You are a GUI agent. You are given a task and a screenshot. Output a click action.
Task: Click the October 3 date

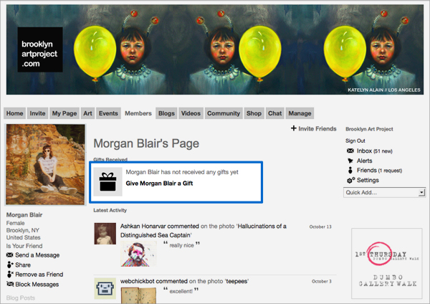(x=321, y=281)
